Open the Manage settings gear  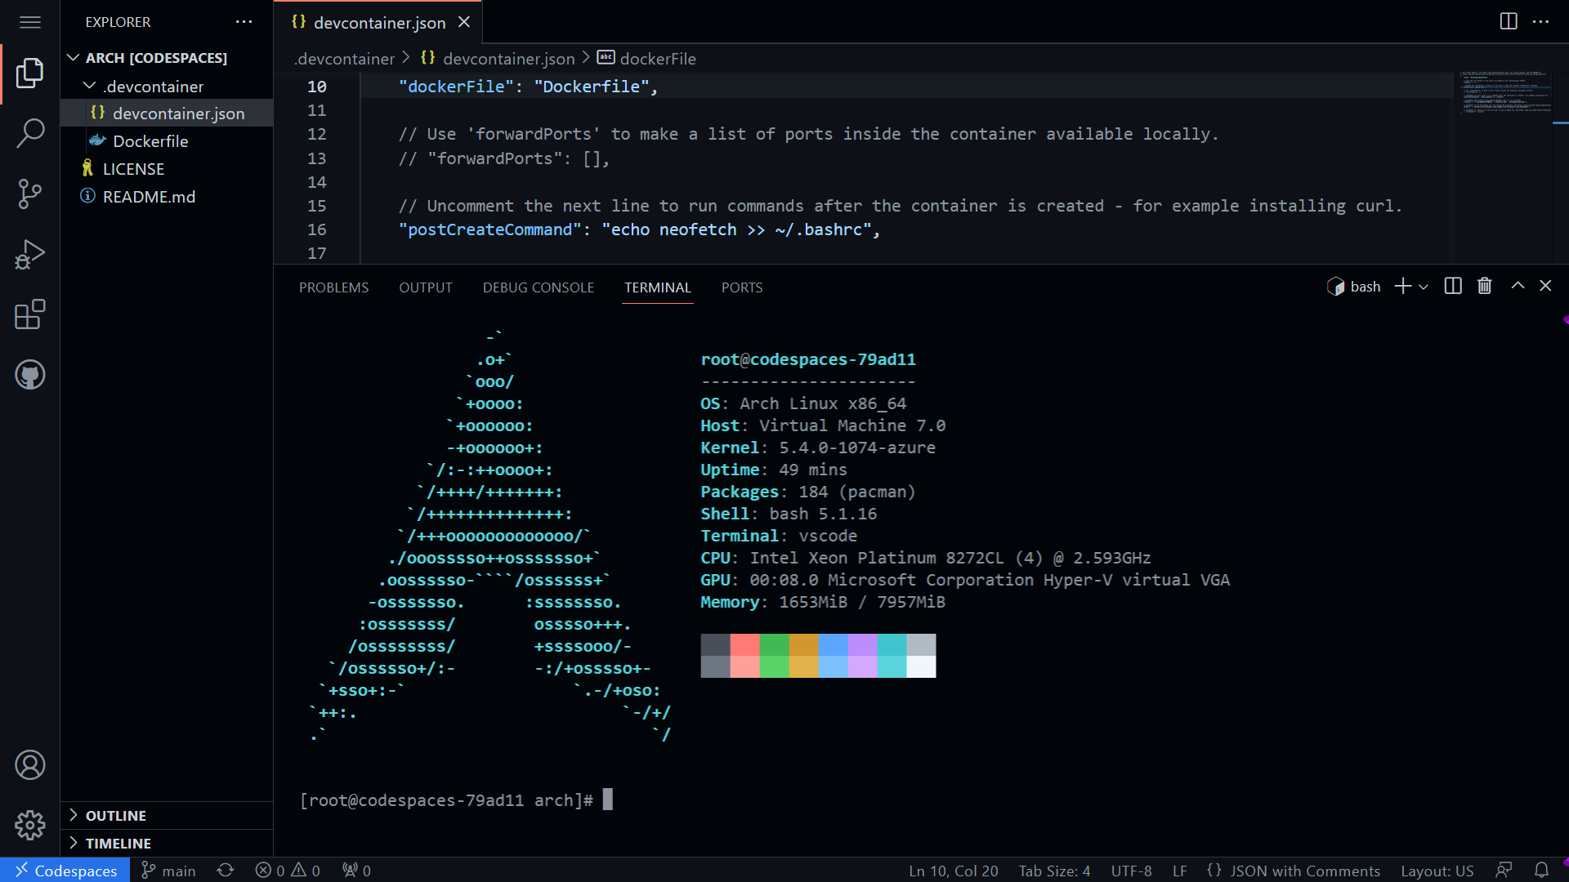[x=30, y=825]
